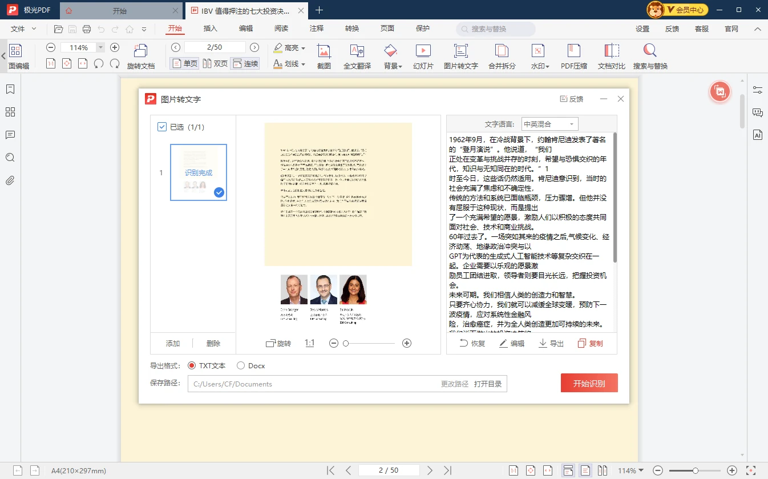Select the 识别完成 page 1 thumbnail
768x479 pixels.
199,172
